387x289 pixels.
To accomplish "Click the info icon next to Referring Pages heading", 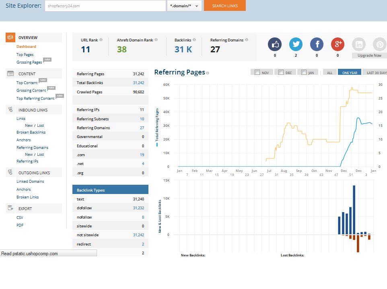I will 208,73.
